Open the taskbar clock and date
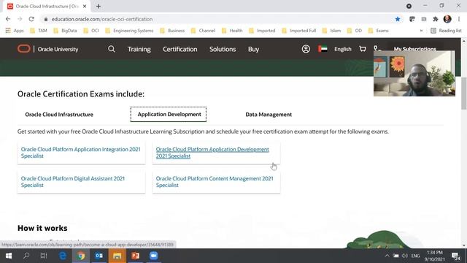Image resolution: width=467 pixels, height=263 pixels. point(435,256)
